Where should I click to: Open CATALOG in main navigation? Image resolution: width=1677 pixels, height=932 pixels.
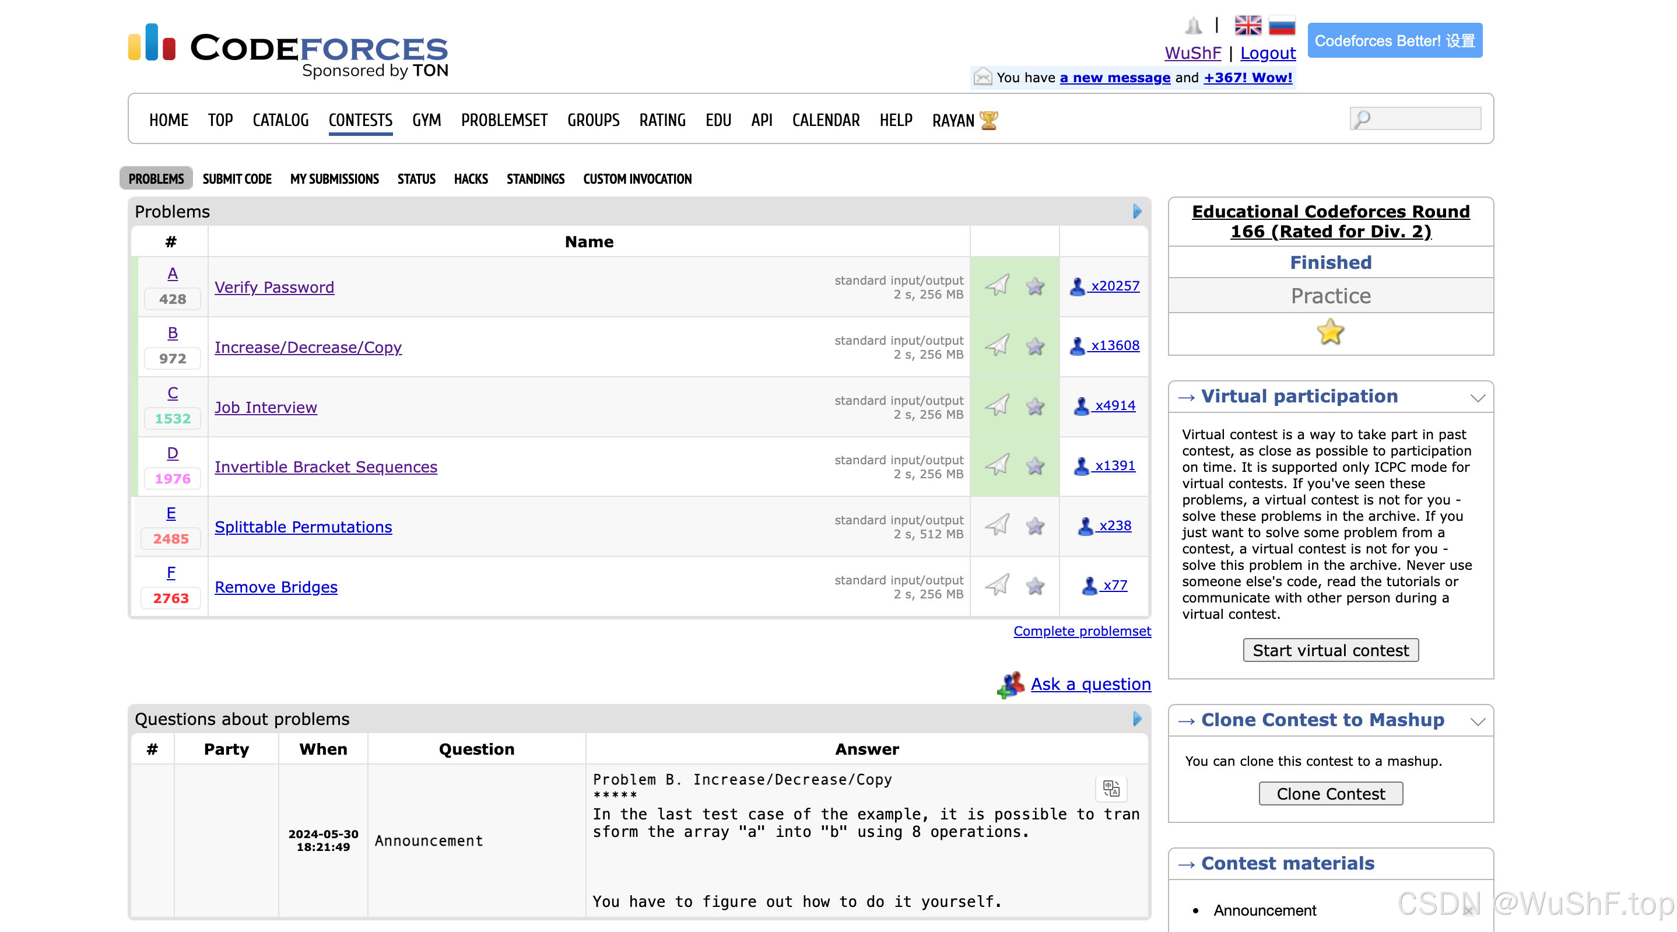[x=280, y=121]
